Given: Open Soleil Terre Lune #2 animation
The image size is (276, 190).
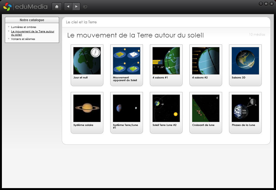Looking at the screenshot, I should 166,108.
